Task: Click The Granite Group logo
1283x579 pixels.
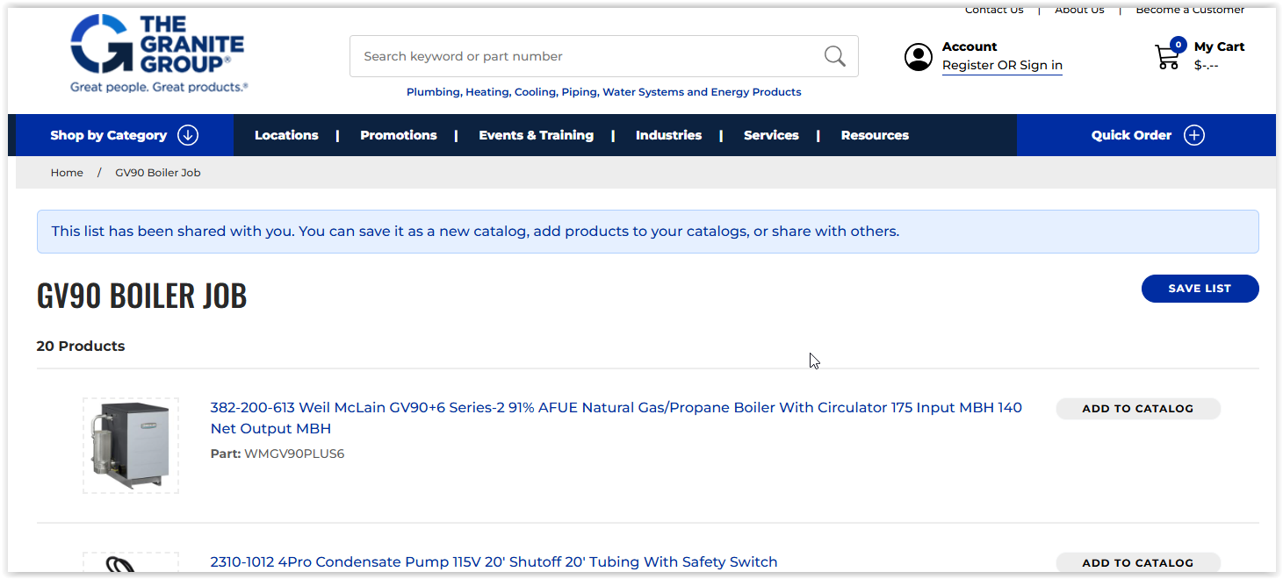Action: point(159,54)
